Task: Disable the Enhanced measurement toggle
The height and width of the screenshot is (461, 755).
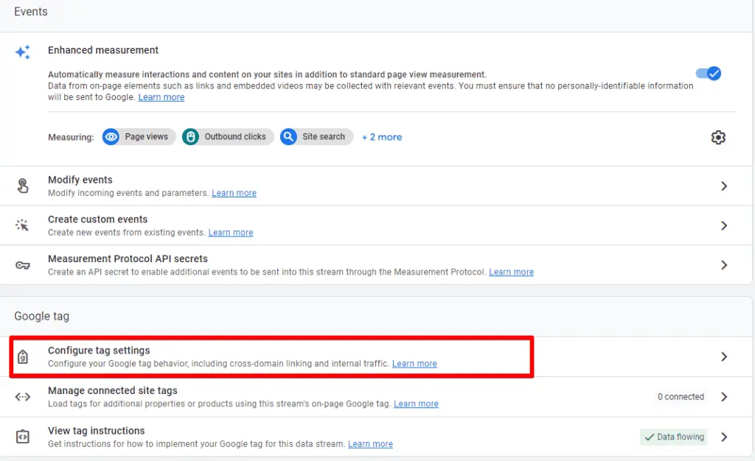Action: point(709,74)
